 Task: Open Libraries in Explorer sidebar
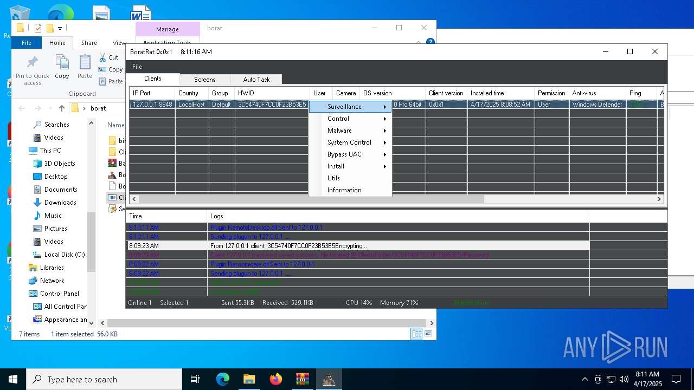click(52, 268)
